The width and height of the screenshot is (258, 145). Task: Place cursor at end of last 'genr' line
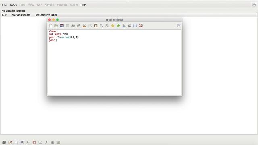coord(57,40)
